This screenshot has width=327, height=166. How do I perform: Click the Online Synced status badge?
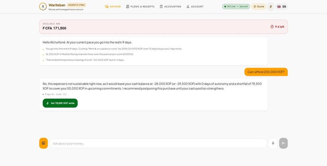236,6
